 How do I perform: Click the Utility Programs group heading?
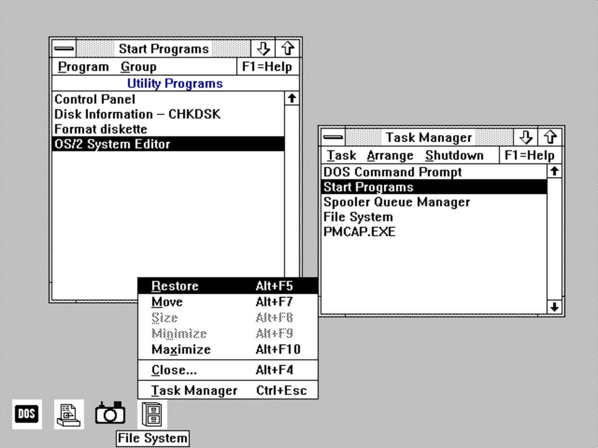(x=175, y=84)
